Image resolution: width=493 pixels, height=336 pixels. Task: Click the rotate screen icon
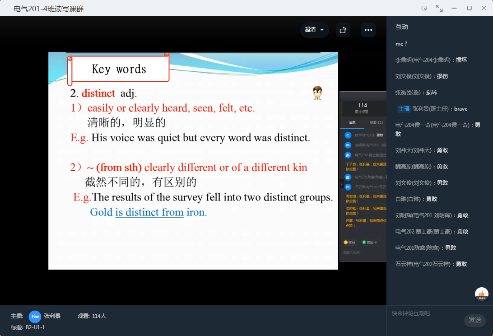pyautogui.click(x=343, y=30)
